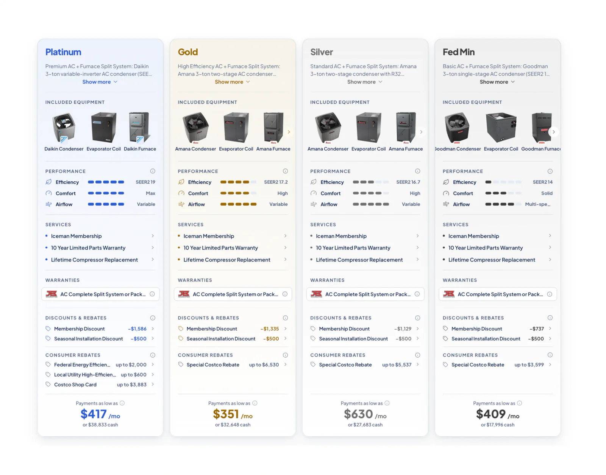Image resolution: width=606 pixels, height=475 pixels.
Task: Click payment info icon above Fed Min $409/mo
Action: (x=519, y=403)
